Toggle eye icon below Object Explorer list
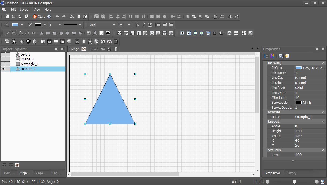The width and height of the screenshot is (327, 185). tap(17, 165)
